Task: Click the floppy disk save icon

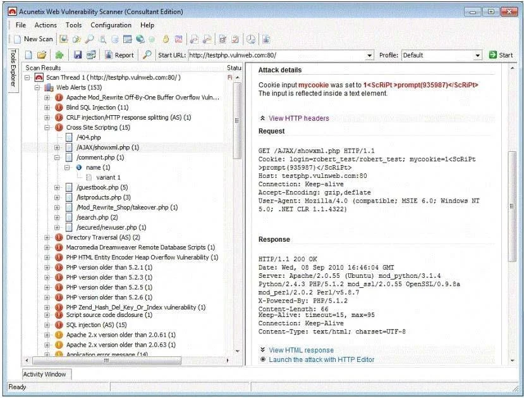Action: click(x=78, y=55)
